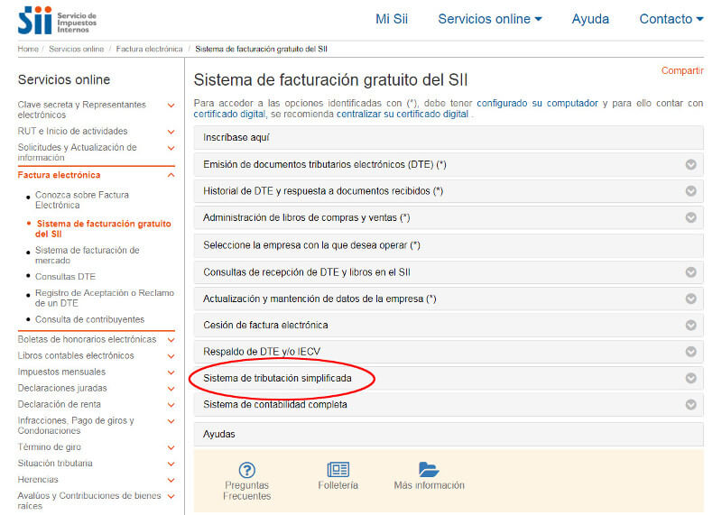Click arrow icon on Cesión de factura electrónica
This screenshot has width=722, height=515.
(x=691, y=326)
